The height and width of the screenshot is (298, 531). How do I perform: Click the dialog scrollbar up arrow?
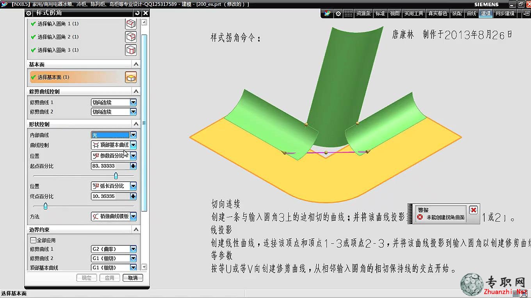click(144, 23)
